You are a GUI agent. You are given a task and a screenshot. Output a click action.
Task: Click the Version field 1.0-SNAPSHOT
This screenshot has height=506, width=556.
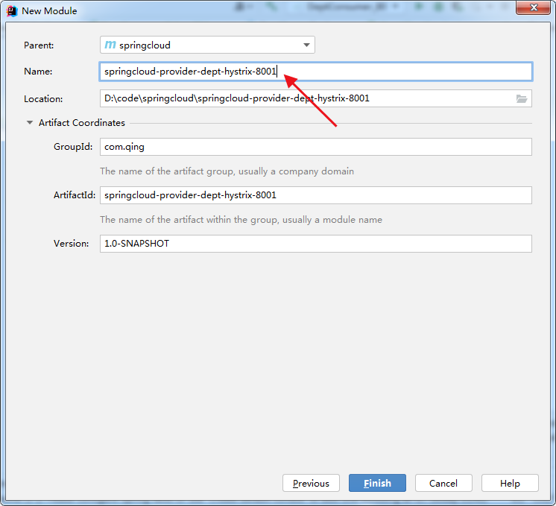[x=316, y=244]
